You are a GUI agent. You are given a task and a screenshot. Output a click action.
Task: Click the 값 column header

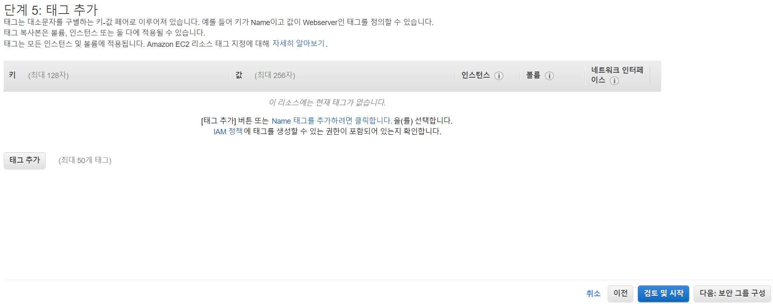tap(239, 75)
